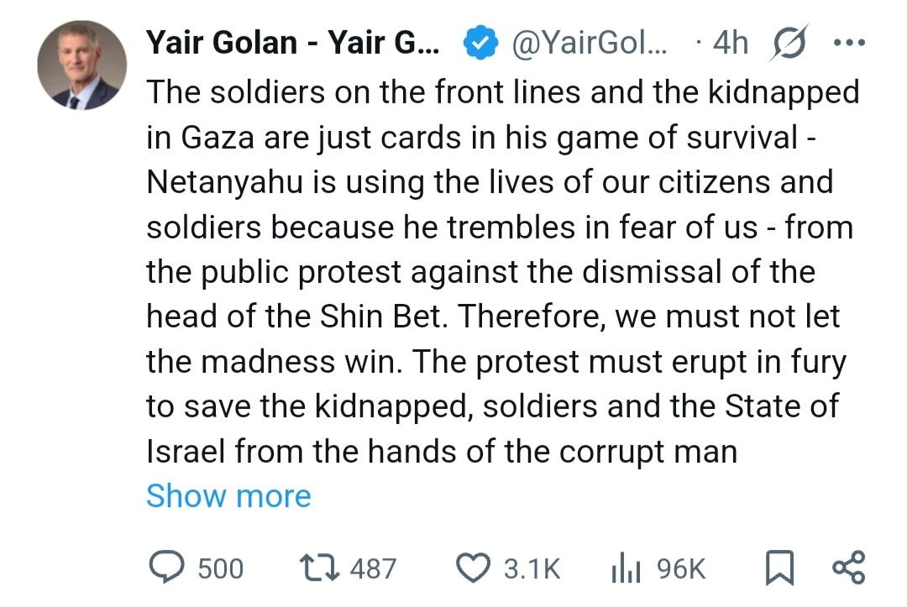Image resolution: width=907 pixels, height=607 pixels.
Task: Click the 3.1K likes count
Action: (531, 569)
